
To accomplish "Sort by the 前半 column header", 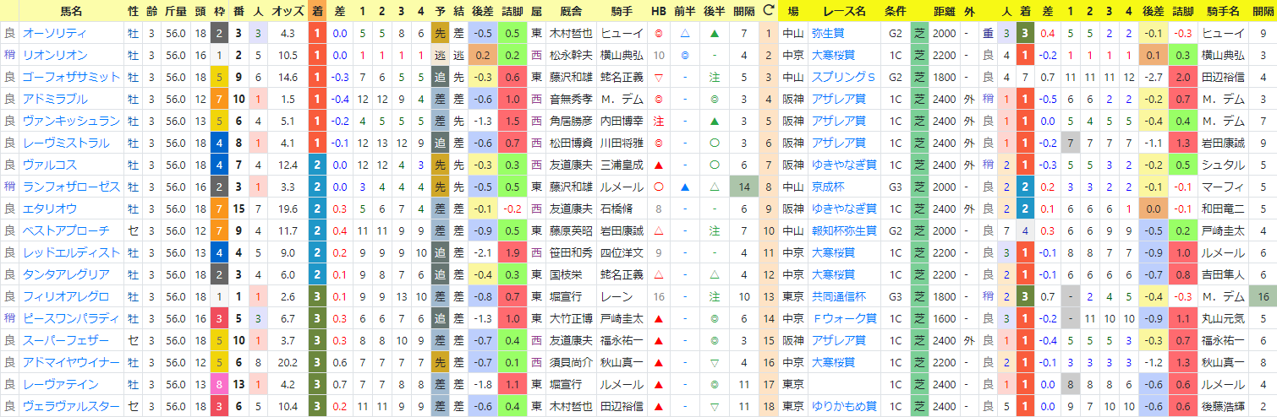I will click(685, 11).
